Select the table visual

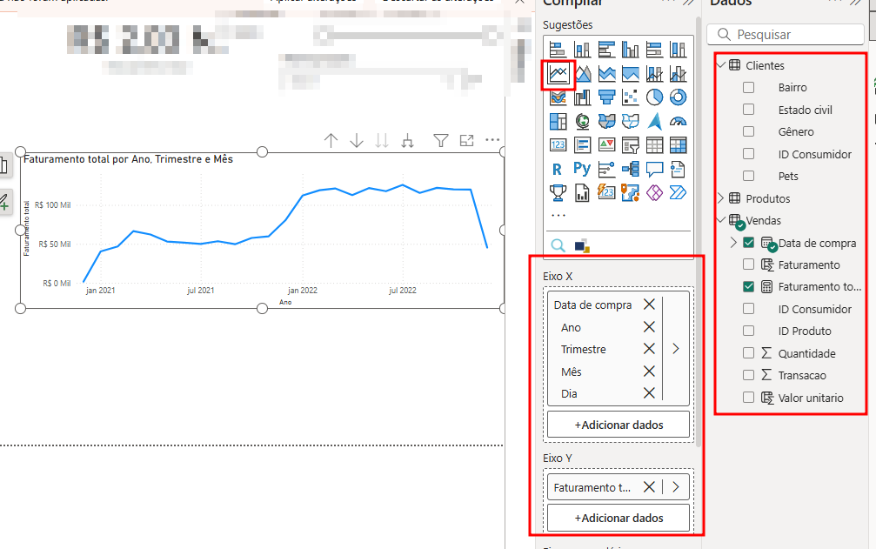(x=654, y=145)
